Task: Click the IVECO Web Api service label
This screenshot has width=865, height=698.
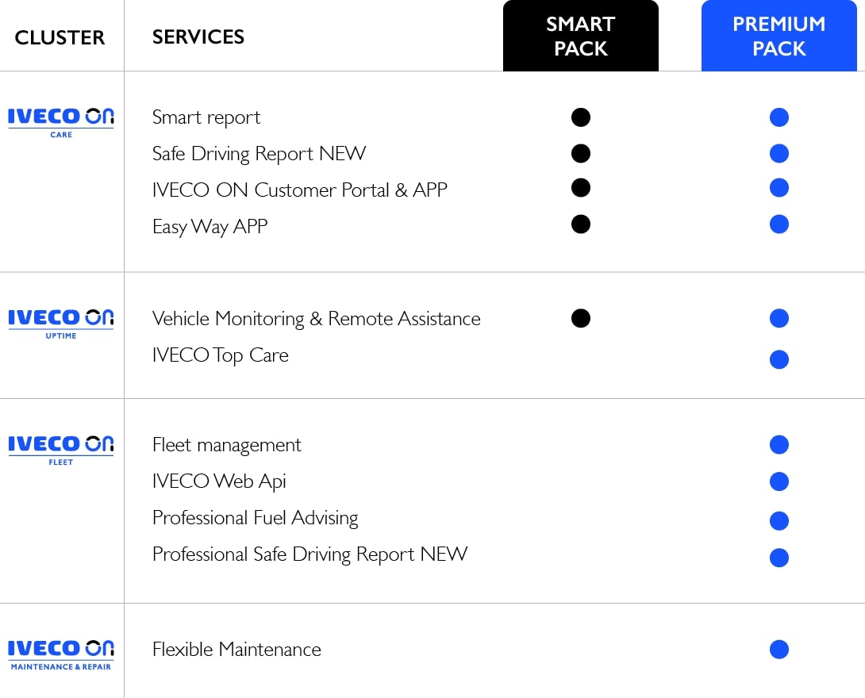Action: pyautogui.click(x=219, y=481)
